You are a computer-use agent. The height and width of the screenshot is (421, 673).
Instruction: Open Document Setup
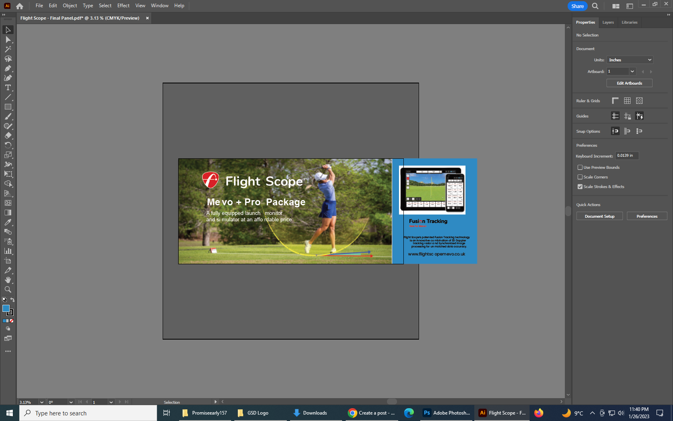[x=599, y=216]
